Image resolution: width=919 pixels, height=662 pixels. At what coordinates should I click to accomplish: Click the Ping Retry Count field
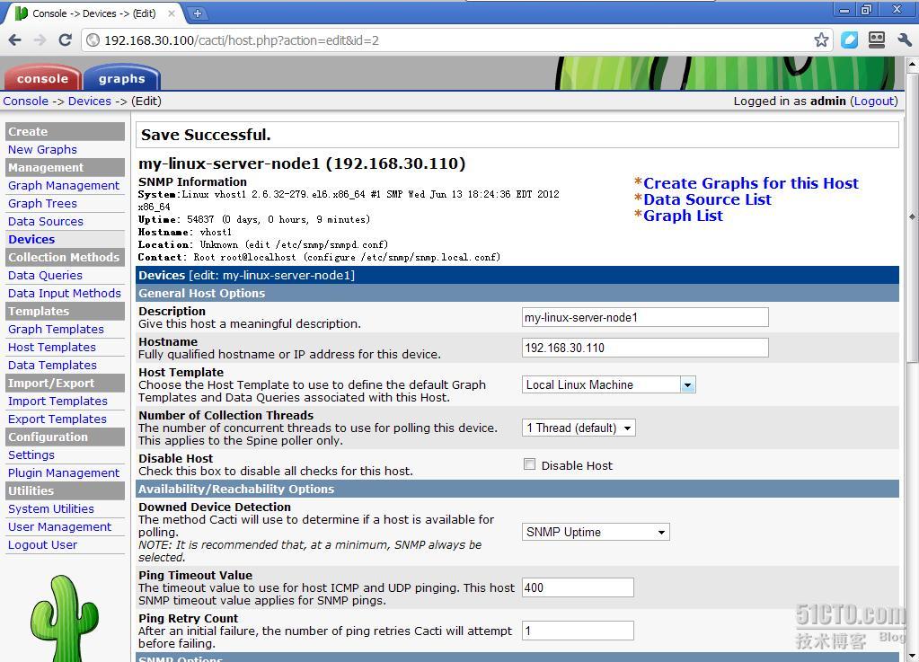[578, 631]
